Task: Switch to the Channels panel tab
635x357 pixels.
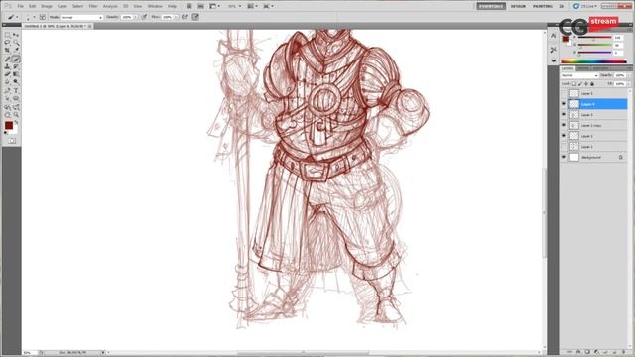Action: 583,68
